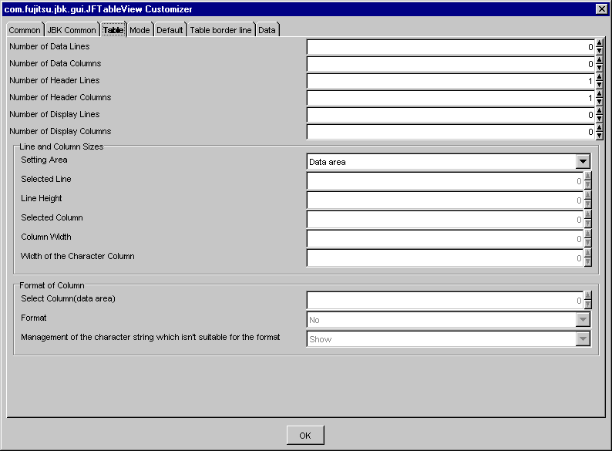Screen dimensions: 612x451
Task: Increase the Line Height spinner
Action: point(587,195)
